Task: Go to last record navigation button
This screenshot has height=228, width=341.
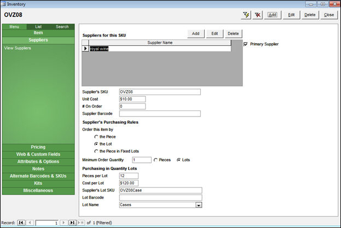Action: pyautogui.click(x=72, y=223)
